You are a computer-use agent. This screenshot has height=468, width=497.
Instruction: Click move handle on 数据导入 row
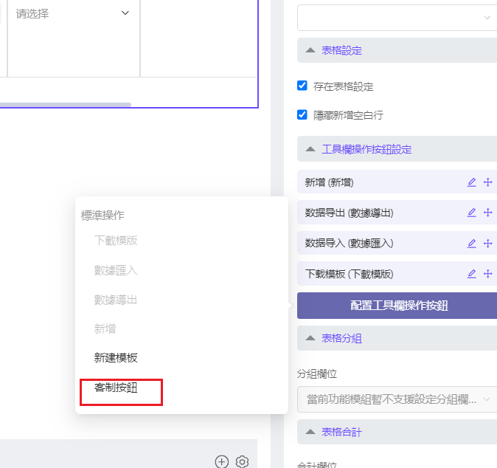tap(488, 243)
